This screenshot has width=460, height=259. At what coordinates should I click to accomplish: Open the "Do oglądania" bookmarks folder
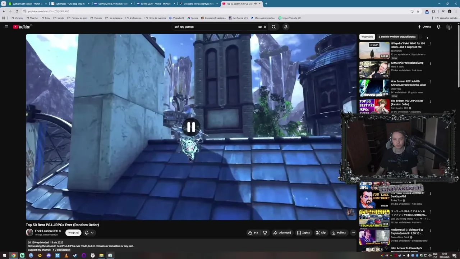click(114, 18)
